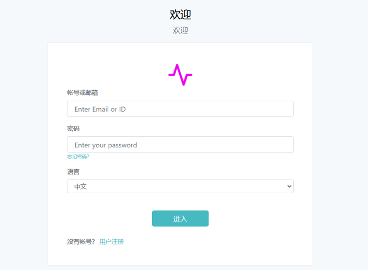This screenshot has width=368, height=270.
Task: Click into the password input field
Action: (180, 145)
